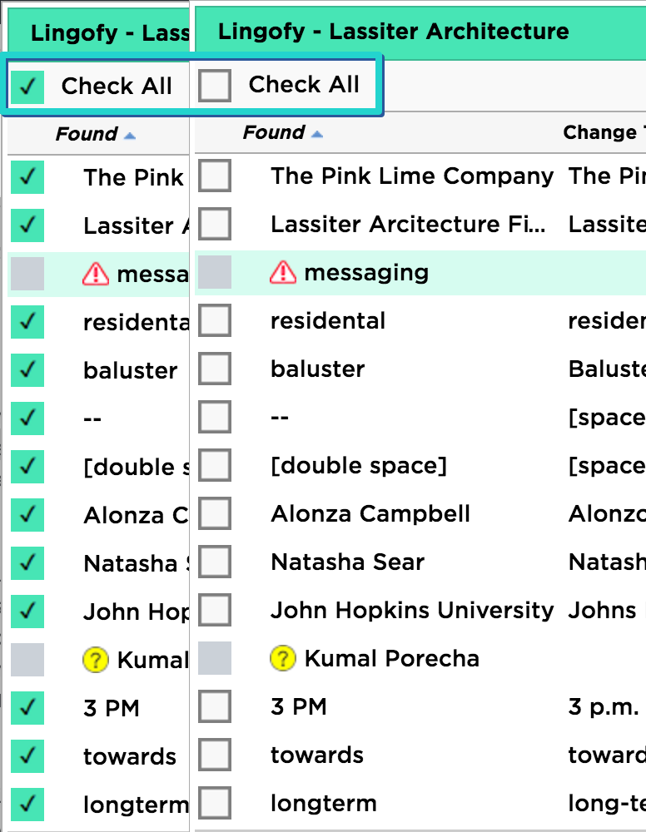Uncheck the green checkbox beside towards
This screenshot has width=646, height=832.
[27, 756]
